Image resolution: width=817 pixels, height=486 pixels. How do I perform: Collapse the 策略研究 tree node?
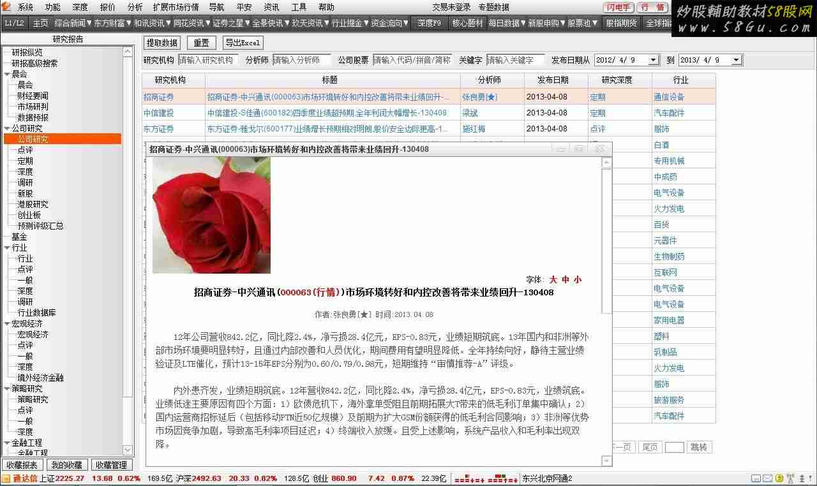[x=6, y=388]
